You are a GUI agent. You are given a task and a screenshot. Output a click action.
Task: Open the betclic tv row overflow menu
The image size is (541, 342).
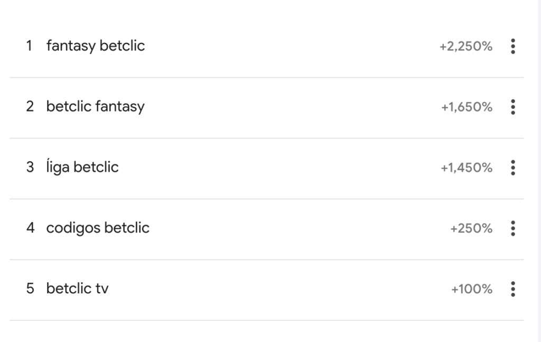(512, 289)
